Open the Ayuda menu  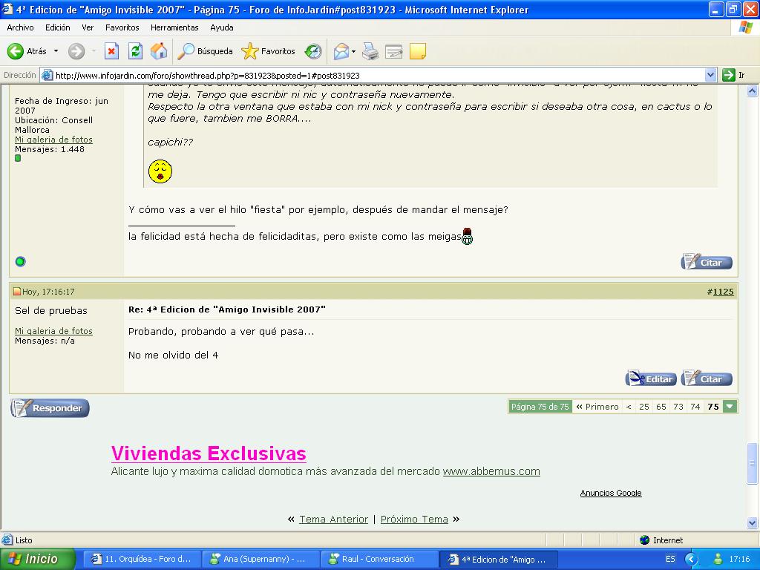coord(221,27)
